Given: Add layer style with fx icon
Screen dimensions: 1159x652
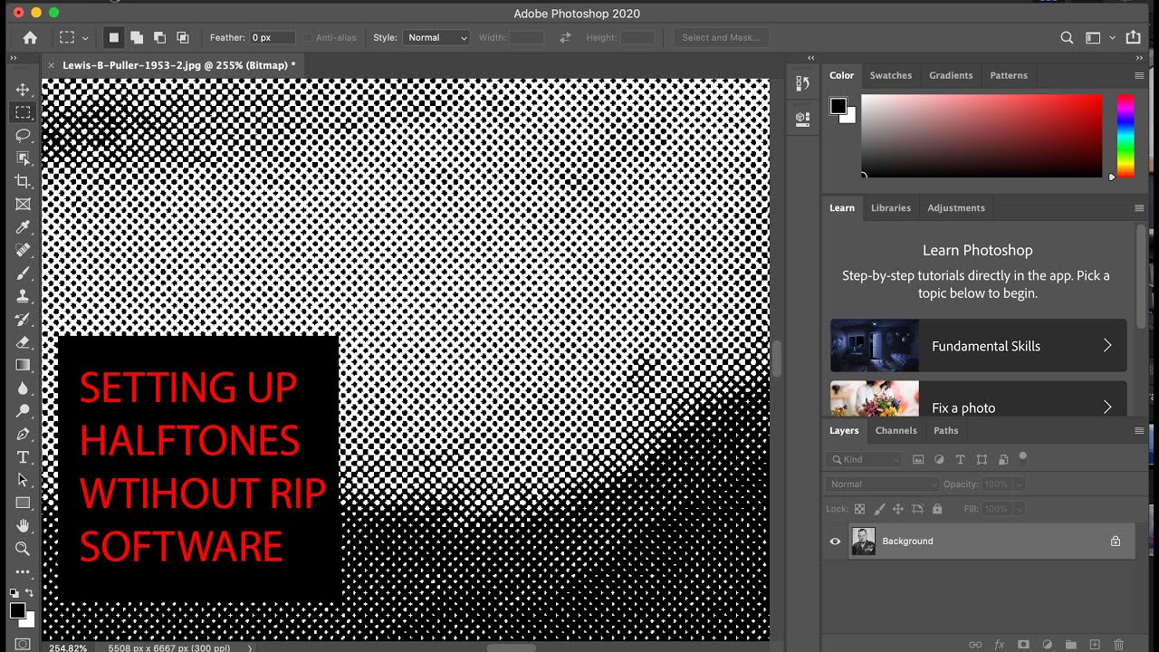Looking at the screenshot, I should tap(1000, 645).
